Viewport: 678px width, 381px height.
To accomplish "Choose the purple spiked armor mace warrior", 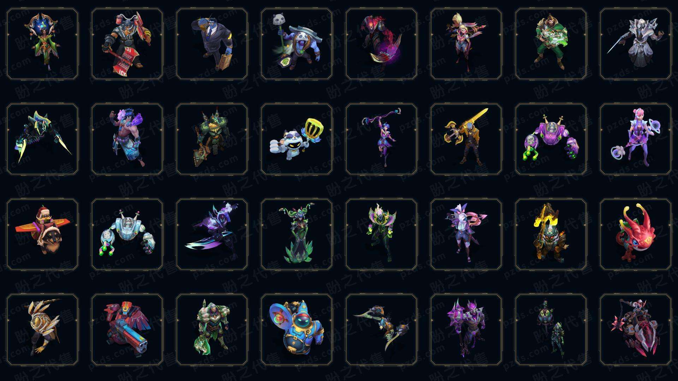I will [466, 330].
